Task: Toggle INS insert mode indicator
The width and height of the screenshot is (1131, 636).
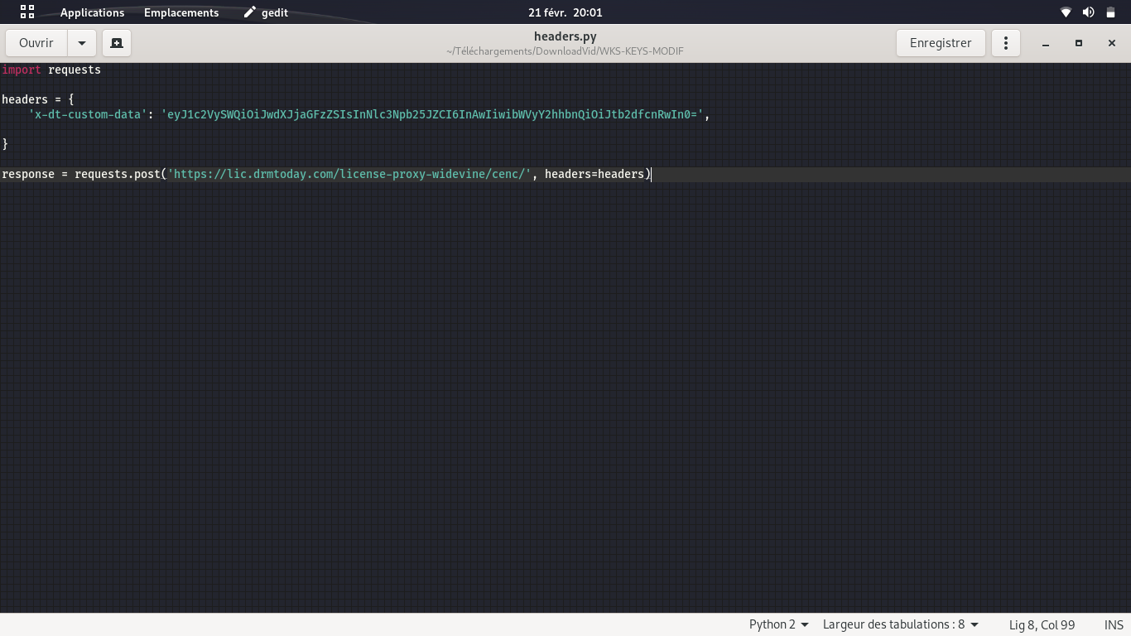Action: 1114,624
